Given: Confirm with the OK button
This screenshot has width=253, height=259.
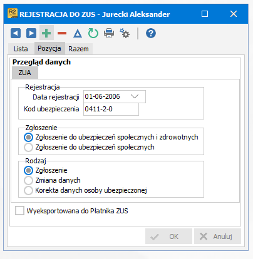Looking at the screenshot, I should click(168, 236).
